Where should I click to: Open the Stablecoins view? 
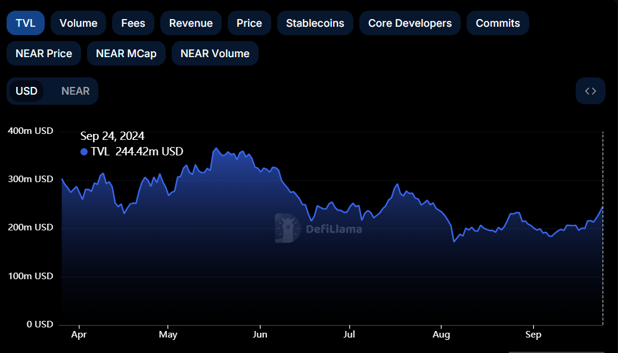click(x=315, y=23)
